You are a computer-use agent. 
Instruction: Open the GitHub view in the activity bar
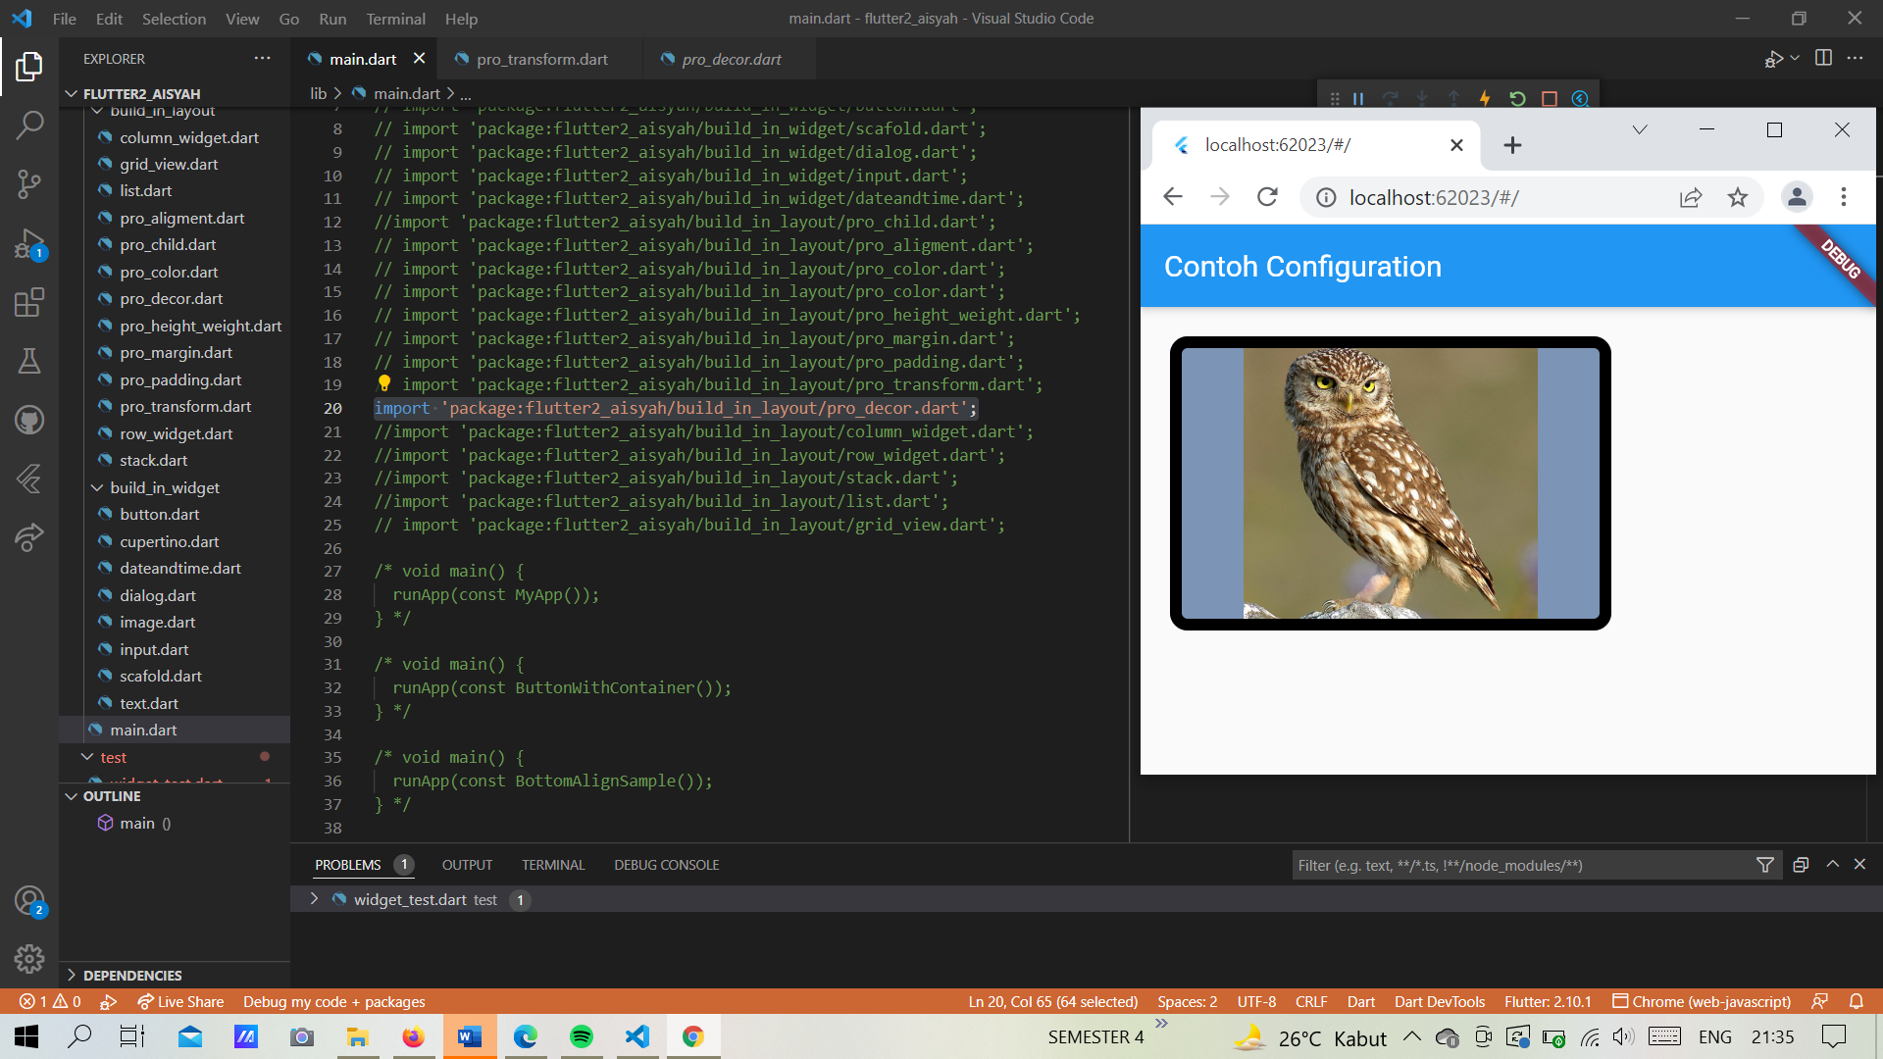(x=29, y=420)
